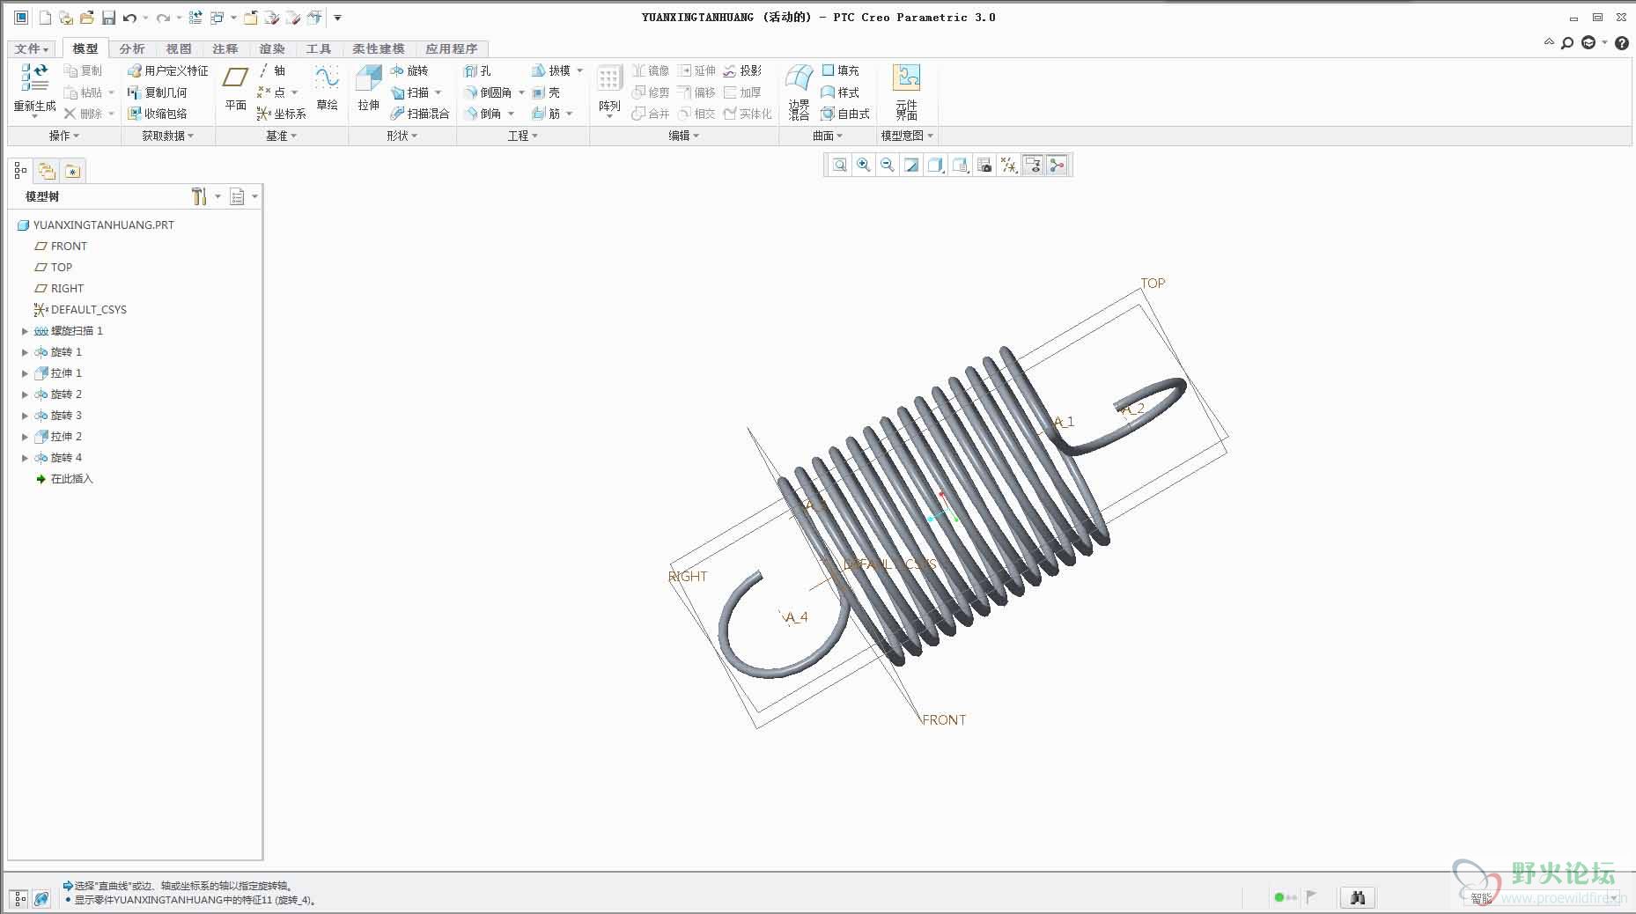This screenshot has width=1636, height=914.
Task: Open the 模型意图 group dropdown
Action: [x=907, y=136]
